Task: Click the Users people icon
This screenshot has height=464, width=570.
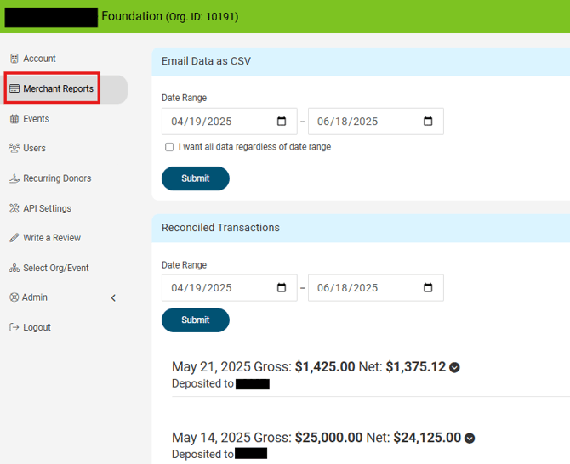Action: [x=14, y=148]
